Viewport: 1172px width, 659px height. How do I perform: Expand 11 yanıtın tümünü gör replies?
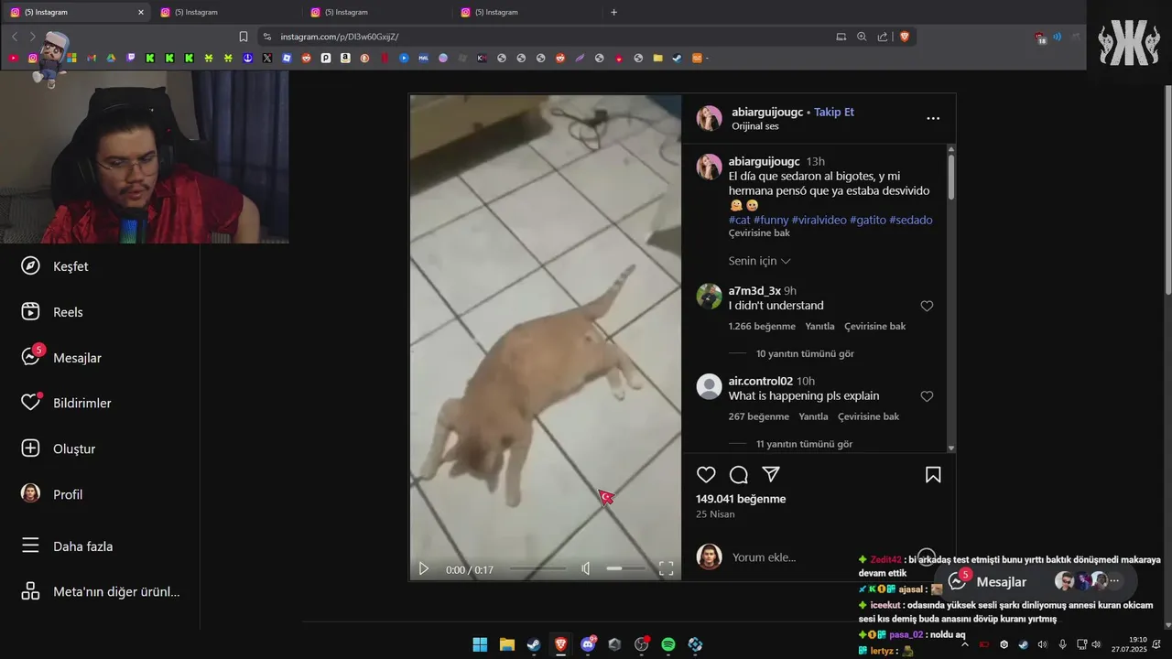[x=804, y=444]
